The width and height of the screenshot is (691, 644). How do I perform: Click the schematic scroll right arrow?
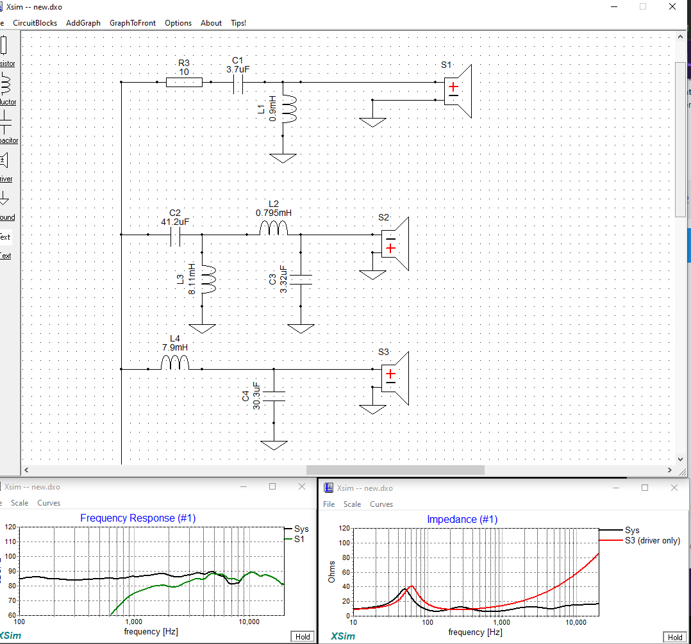point(670,470)
